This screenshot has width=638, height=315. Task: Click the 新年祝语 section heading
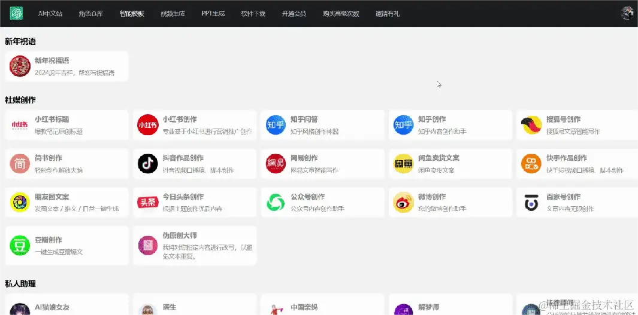(x=20, y=41)
